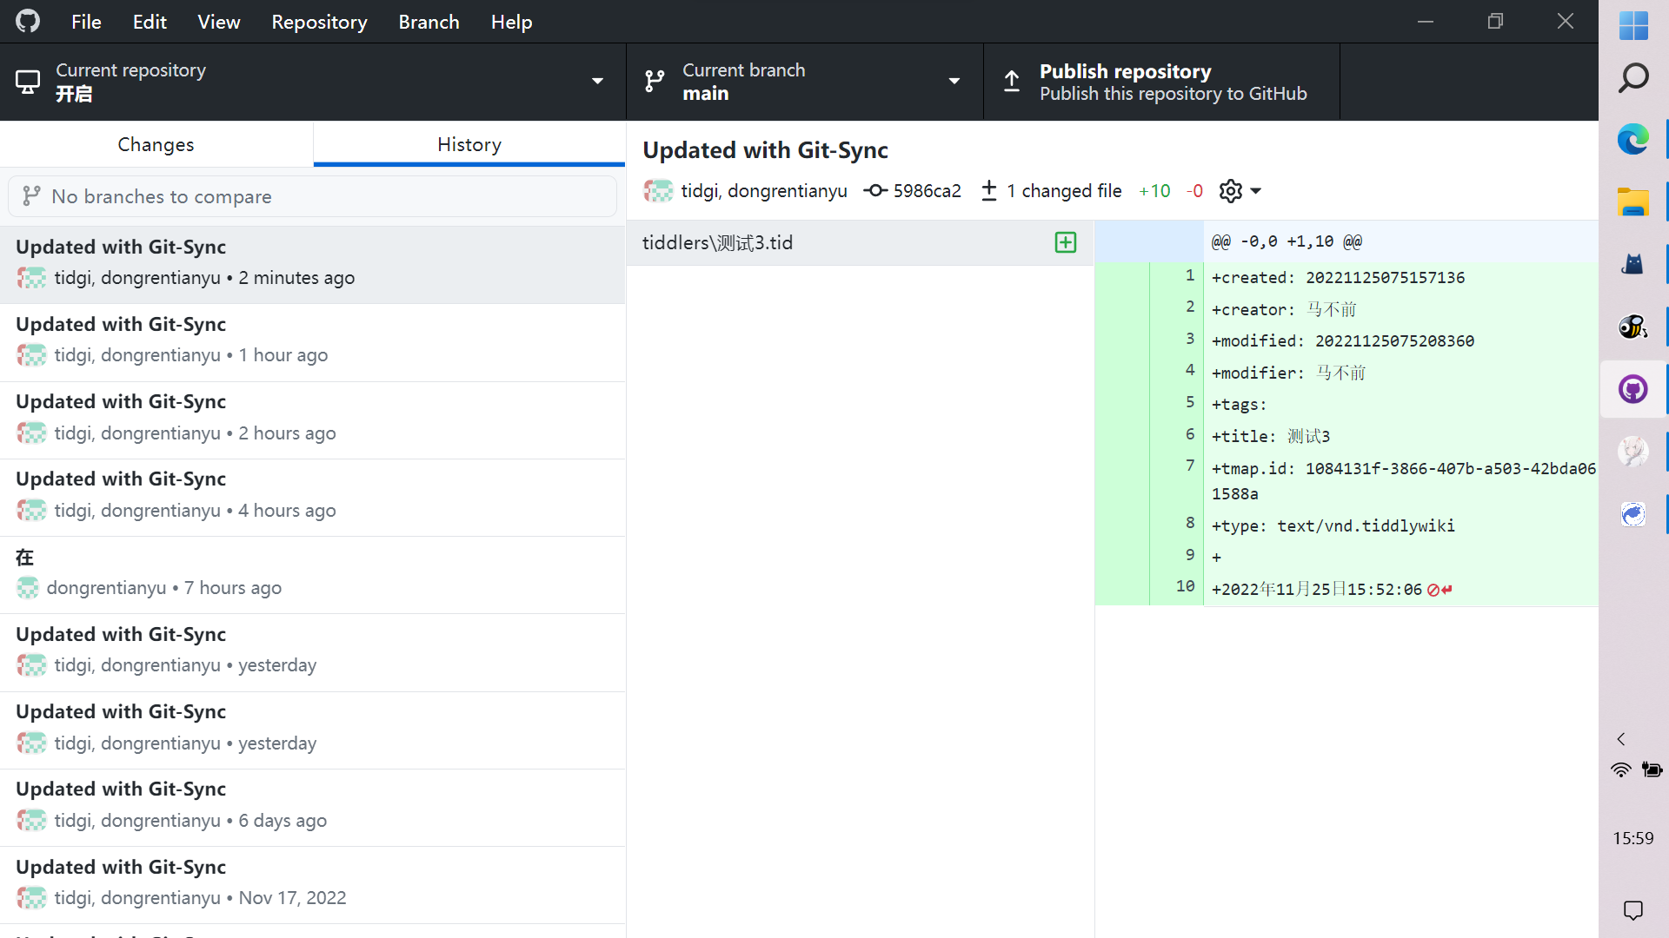The width and height of the screenshot is (1669, 938).
Task: Open taskbar search magnifier
Action: [1632, 78]
